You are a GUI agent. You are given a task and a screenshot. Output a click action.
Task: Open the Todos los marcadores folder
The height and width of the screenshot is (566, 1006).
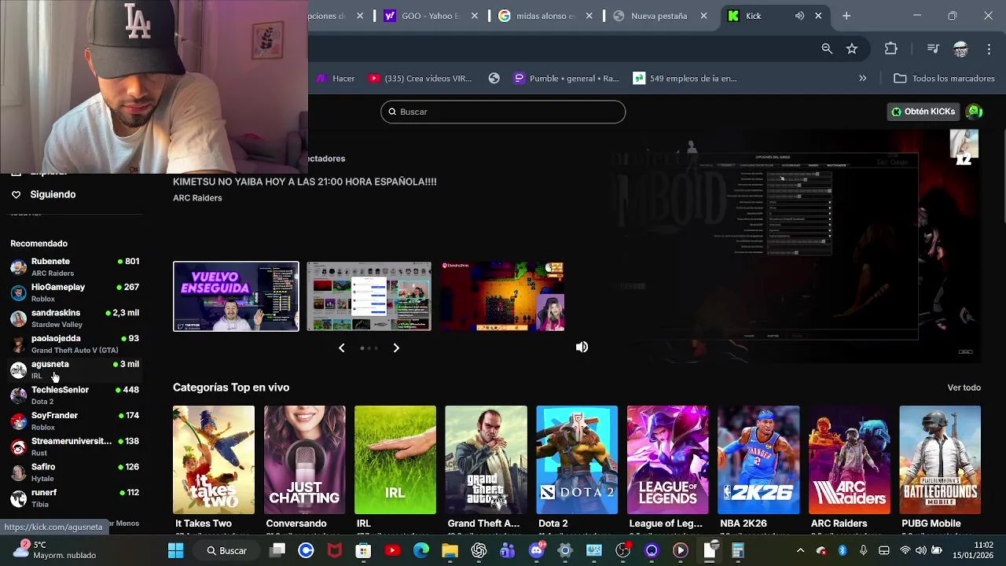pyautogui.click(x=945, y=78)
